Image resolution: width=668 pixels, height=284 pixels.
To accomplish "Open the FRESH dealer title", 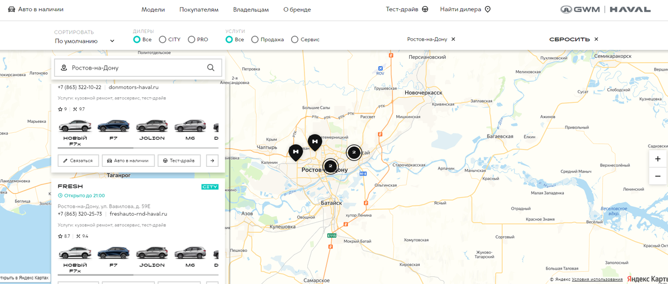I will tap(70, 187).
